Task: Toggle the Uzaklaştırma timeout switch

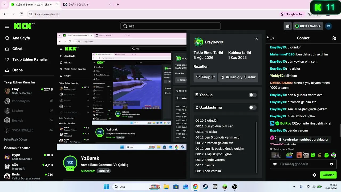Action: click(x=253, y=107)
